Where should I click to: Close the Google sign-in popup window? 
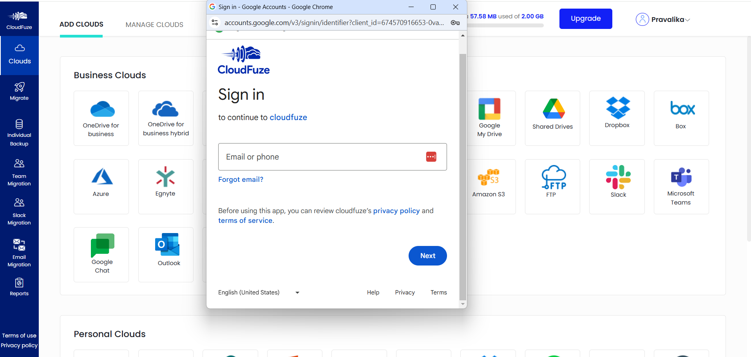456,7
